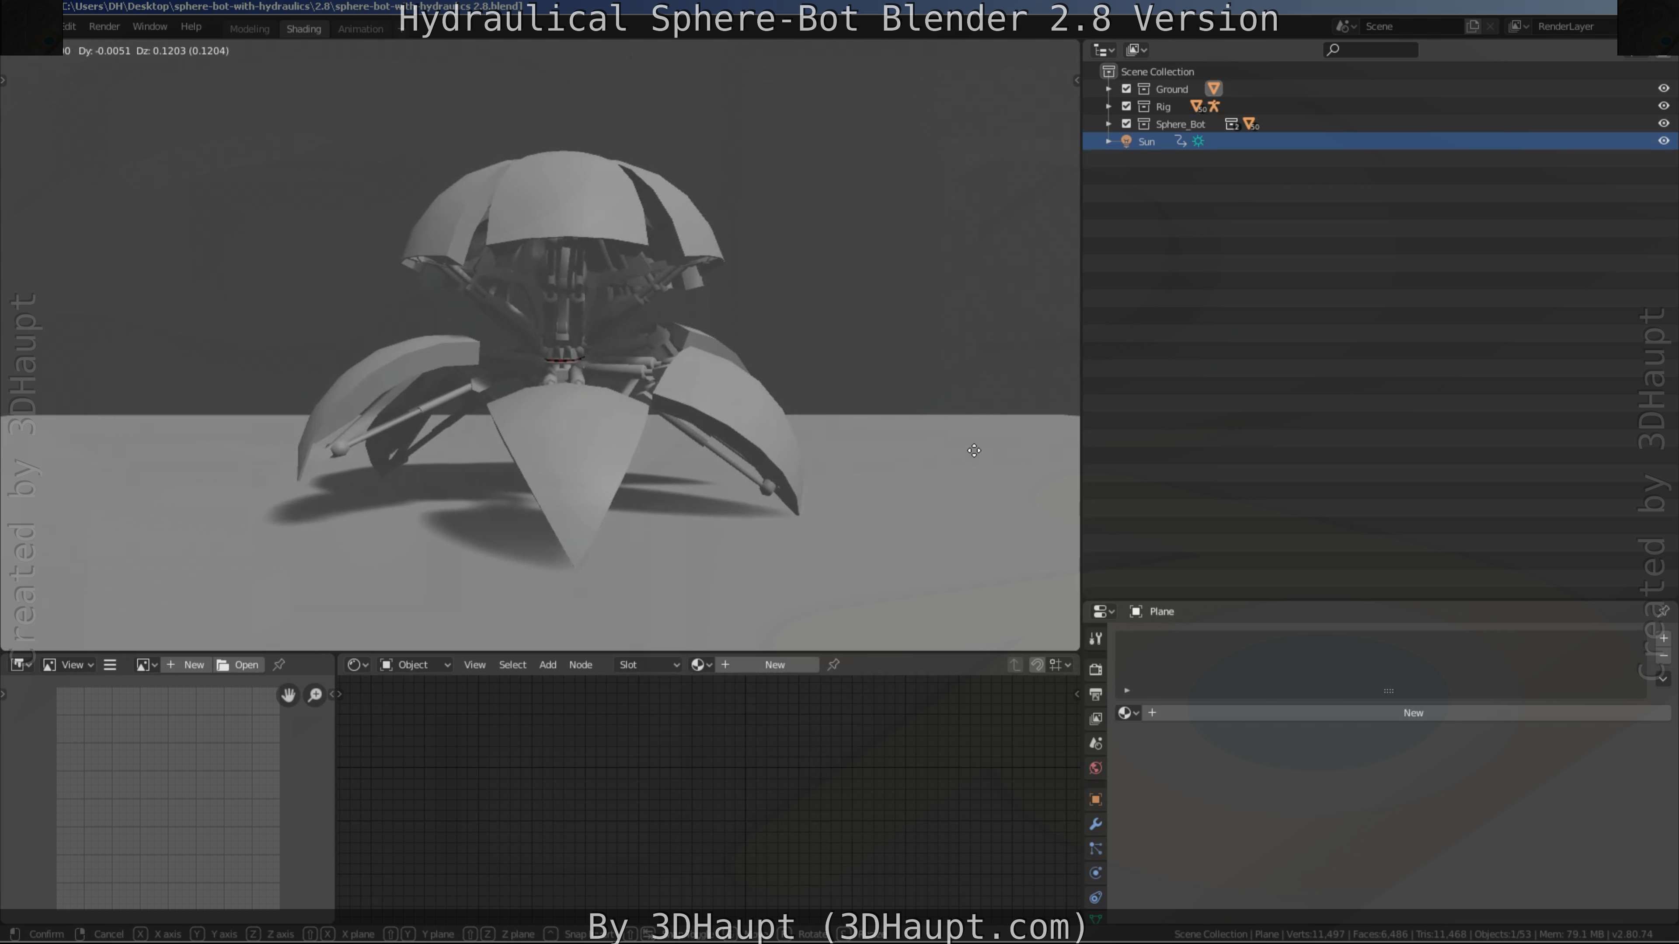Open image browse dropdown in image editor
This screenshot has height=944, width=1679.
[x=146, y=664]
